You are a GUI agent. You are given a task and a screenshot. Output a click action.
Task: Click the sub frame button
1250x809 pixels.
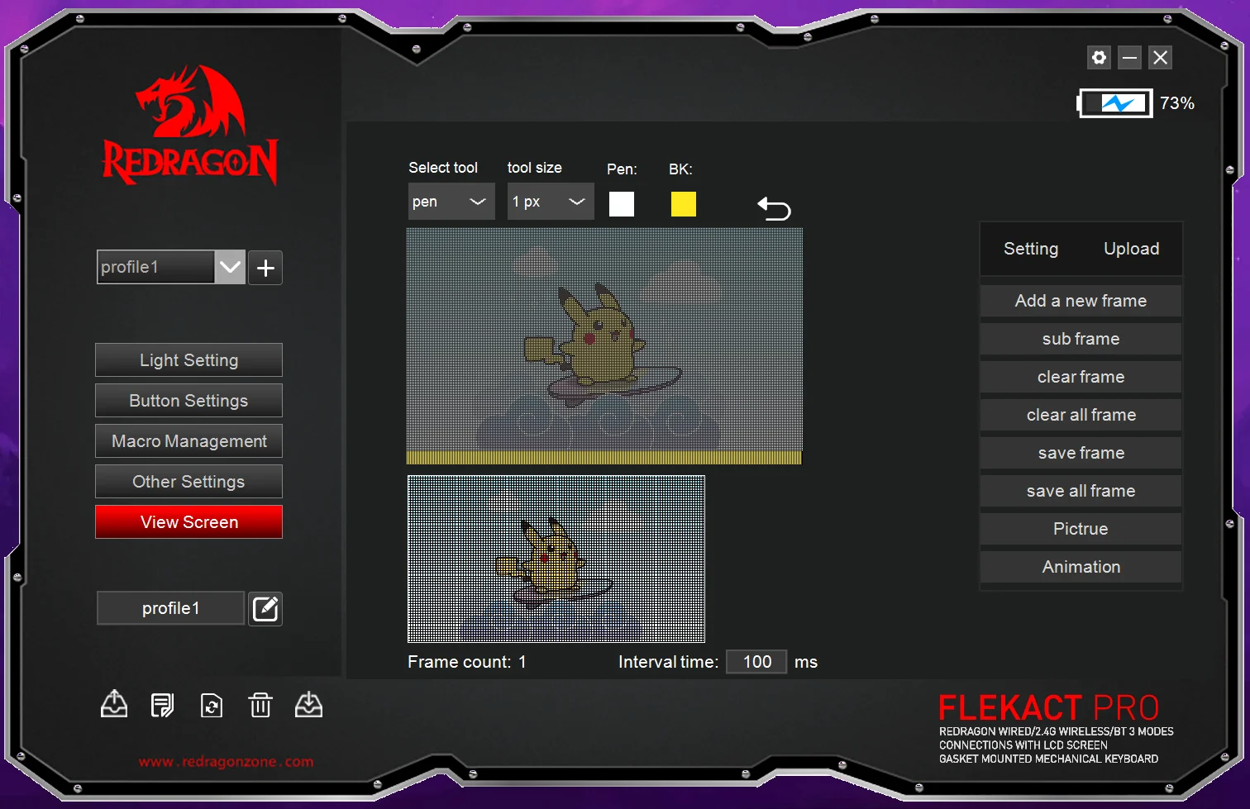click(1081, 339)
